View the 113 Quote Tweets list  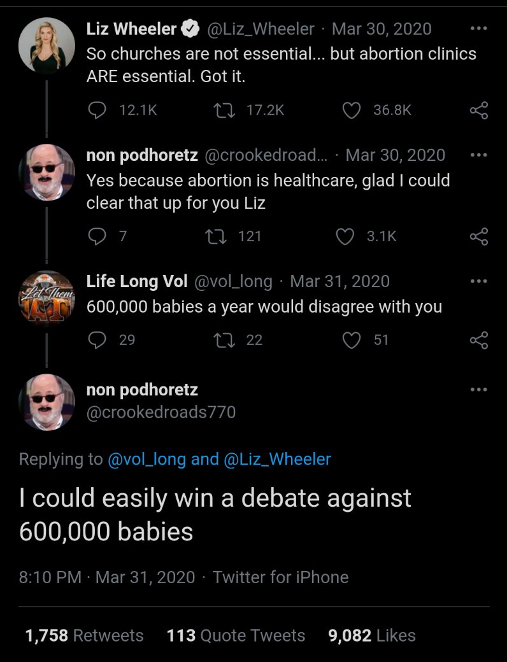click(236, 635)
